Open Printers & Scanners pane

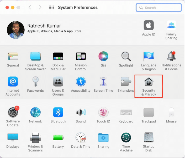pos(35,137)
